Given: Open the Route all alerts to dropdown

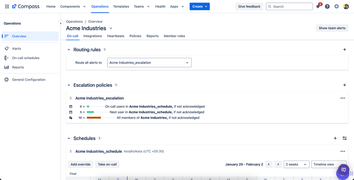Looking at the screenshot, I should 149,63.
